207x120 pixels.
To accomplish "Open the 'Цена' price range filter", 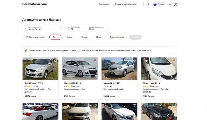I will (x=98, y=37).
